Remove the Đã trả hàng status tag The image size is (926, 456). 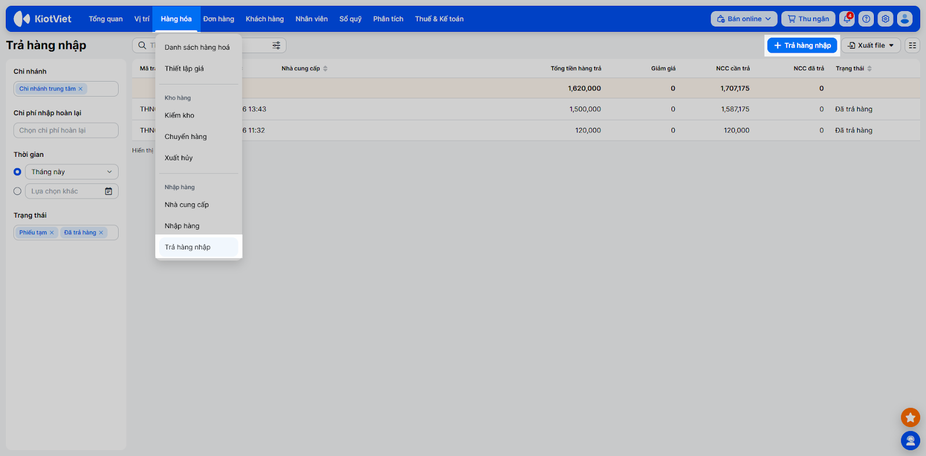coord(101,233)
